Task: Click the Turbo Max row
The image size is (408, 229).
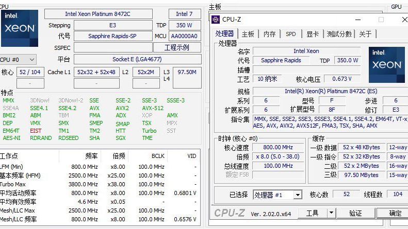Action: 100,184
